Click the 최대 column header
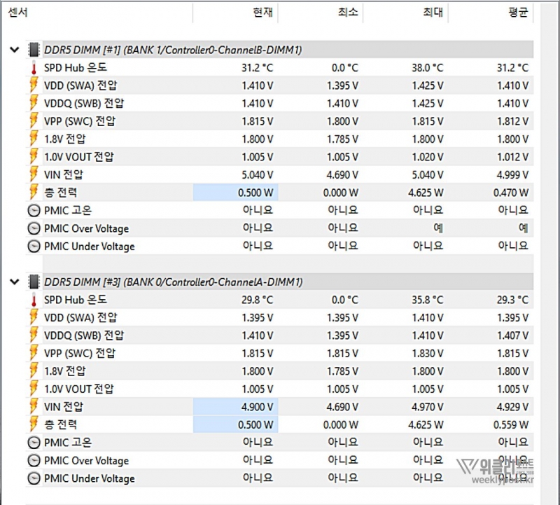Screen dimensions: 560x505 432,13
